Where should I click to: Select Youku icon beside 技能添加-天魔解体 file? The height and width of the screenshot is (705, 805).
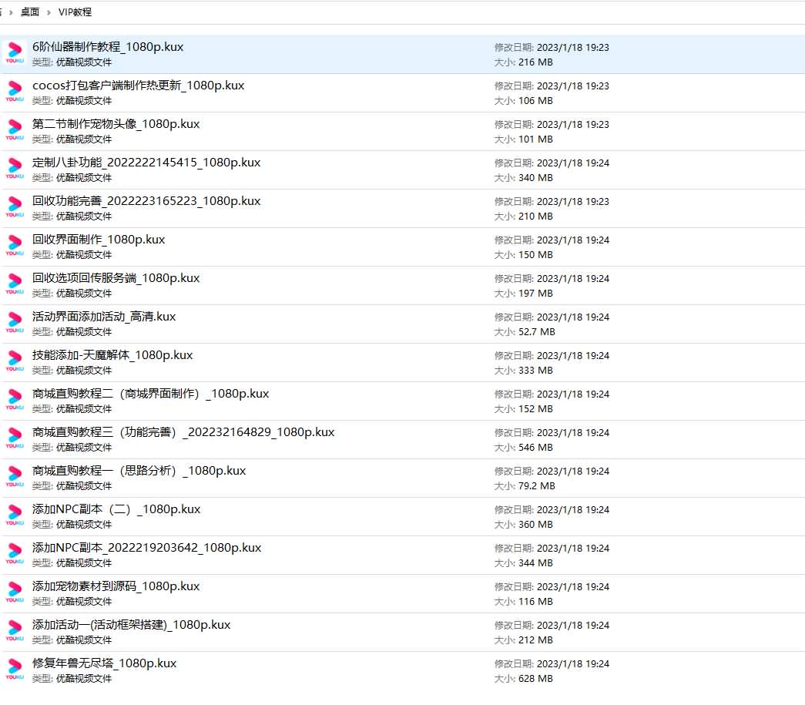tap(15, 361)
